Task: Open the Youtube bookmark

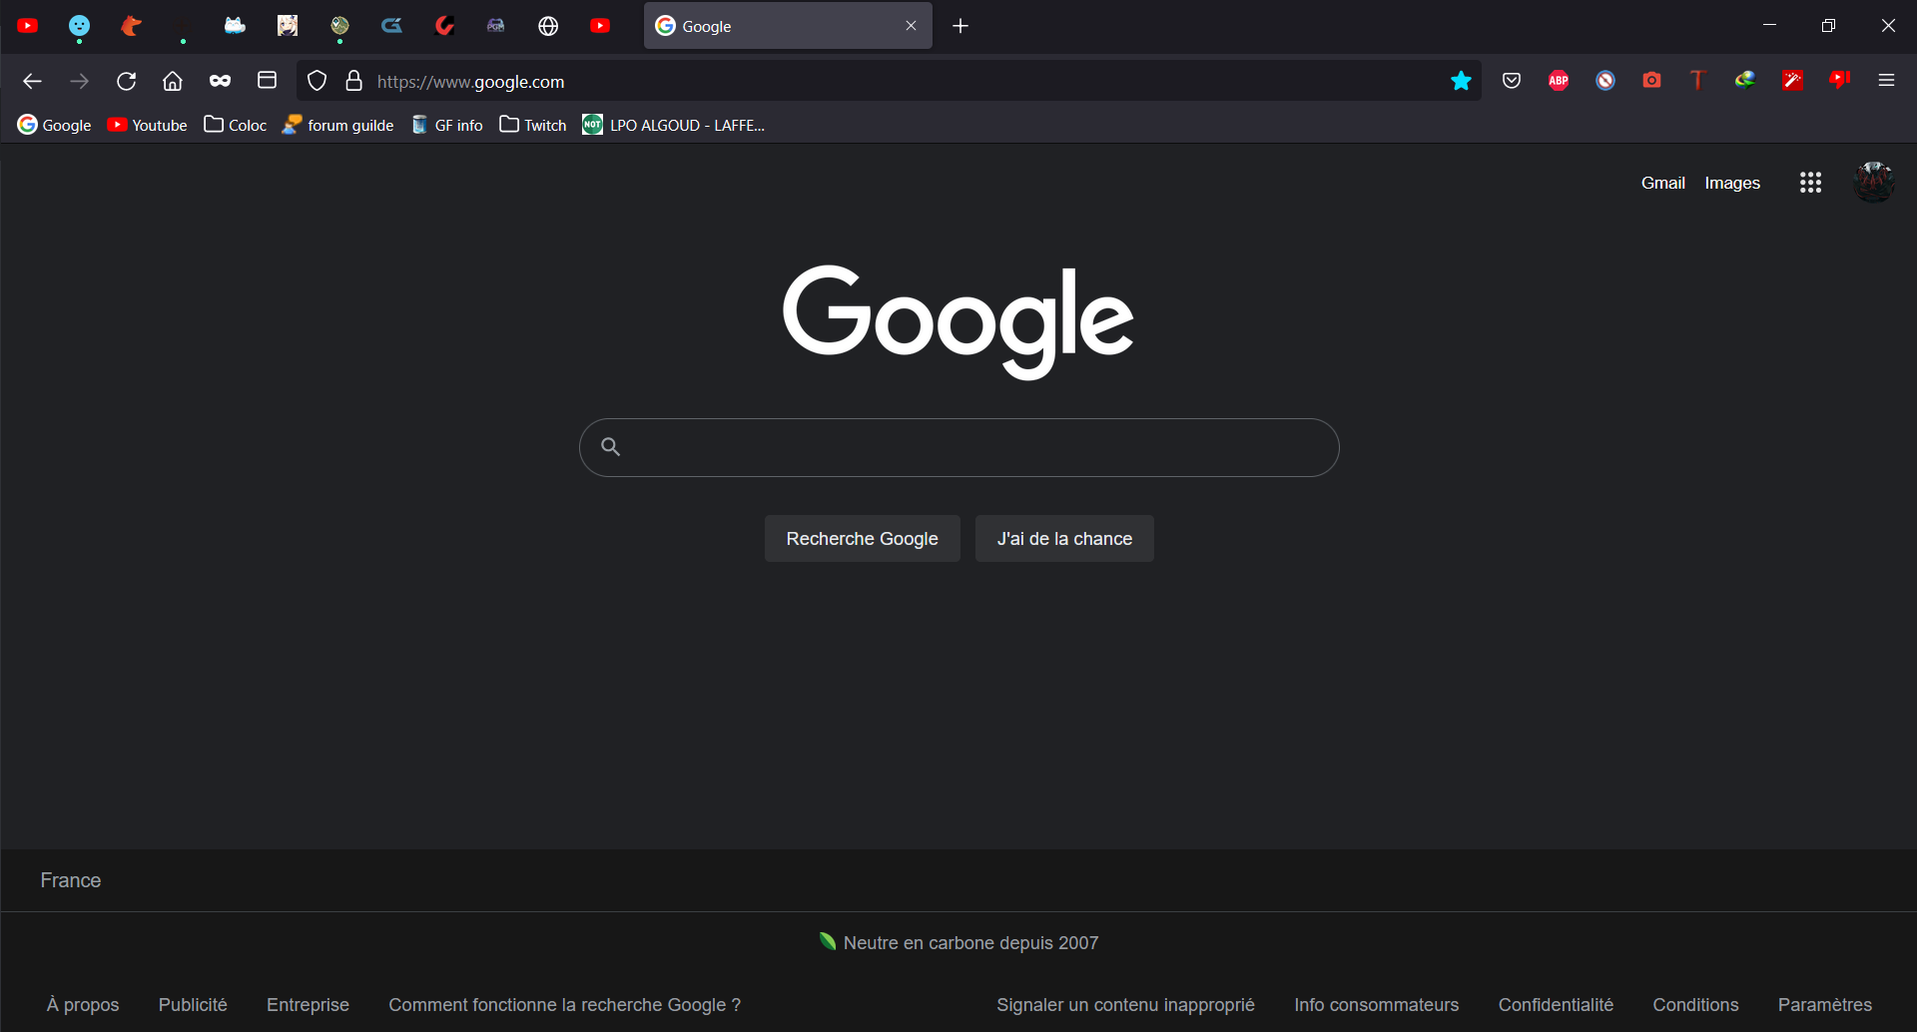Action: tap(148, 125)
